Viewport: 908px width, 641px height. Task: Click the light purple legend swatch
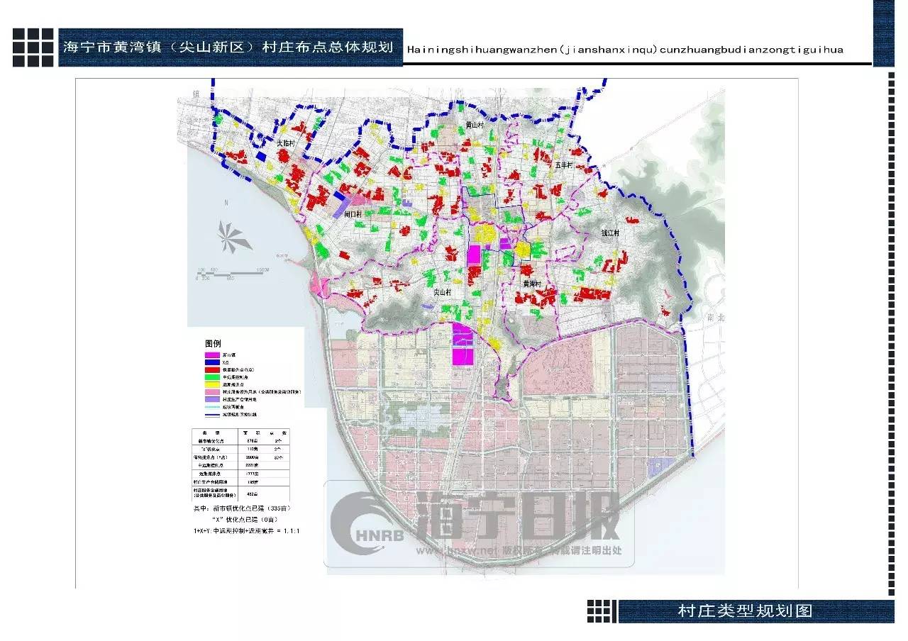(x=212, y=399)
